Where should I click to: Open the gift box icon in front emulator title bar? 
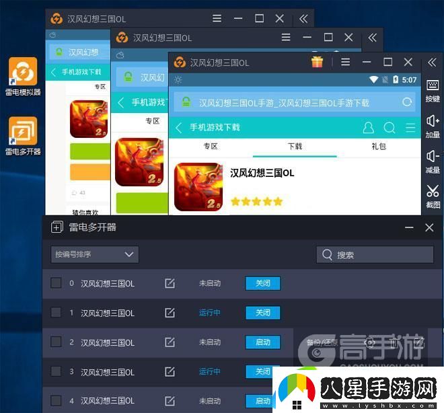[317, 62]
